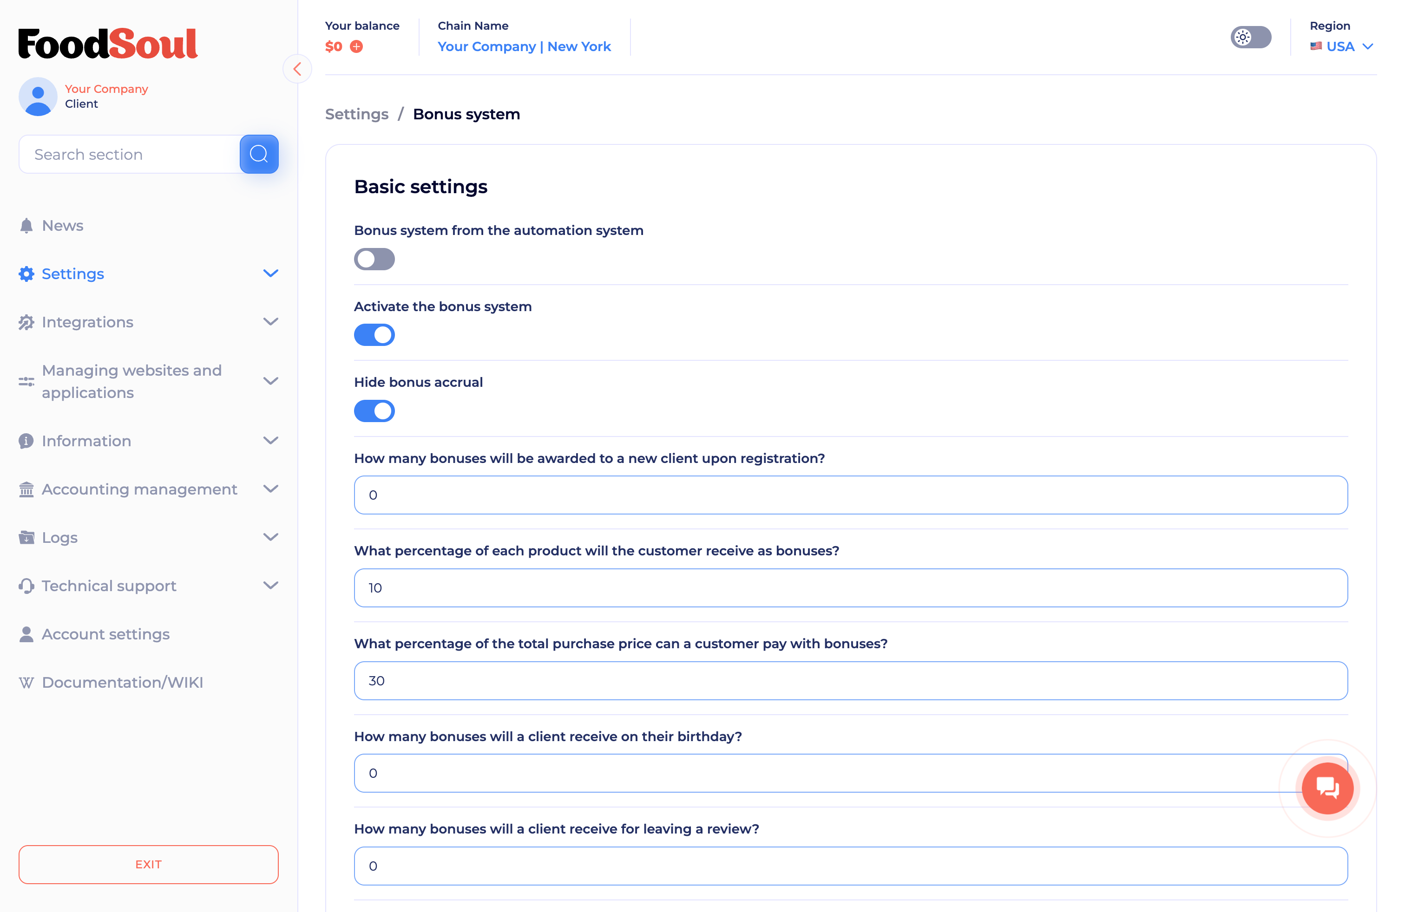Open the orange chat support bubble
Viewport: 1405px width, 912px height.
1327,788
